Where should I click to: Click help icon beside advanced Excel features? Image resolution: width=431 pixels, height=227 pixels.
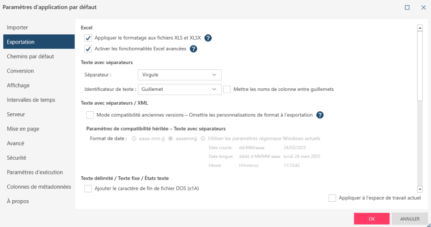[x=193, y=49]
